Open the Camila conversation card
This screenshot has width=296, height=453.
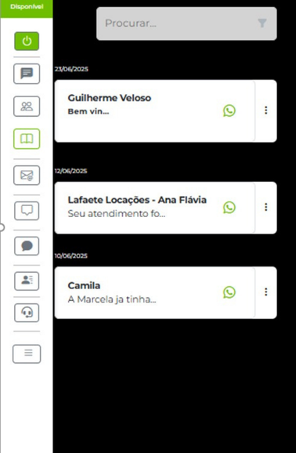click(x=155, y=292)
